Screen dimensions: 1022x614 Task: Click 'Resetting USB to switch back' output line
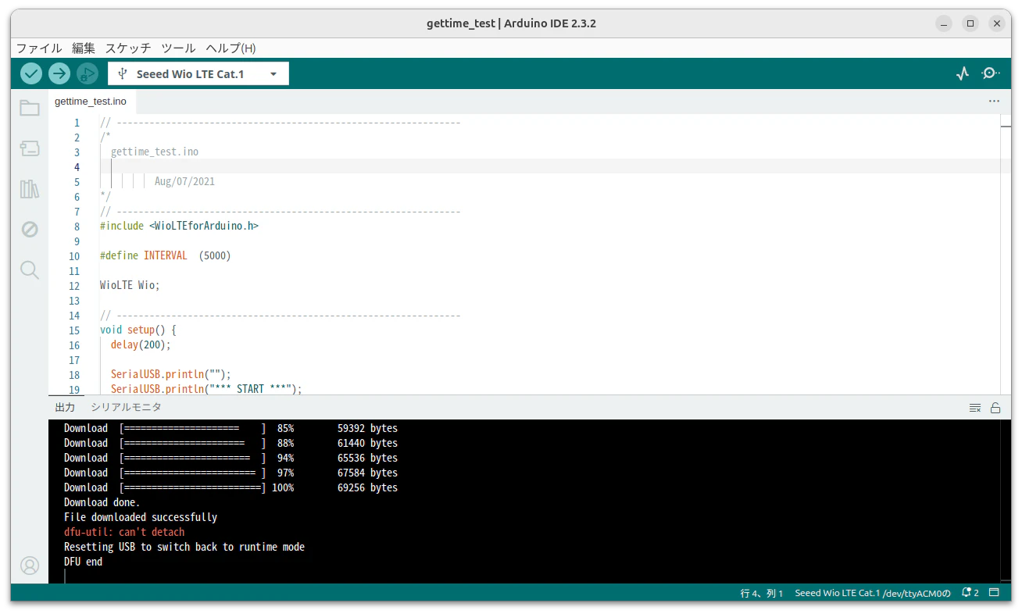pos(184,547)
